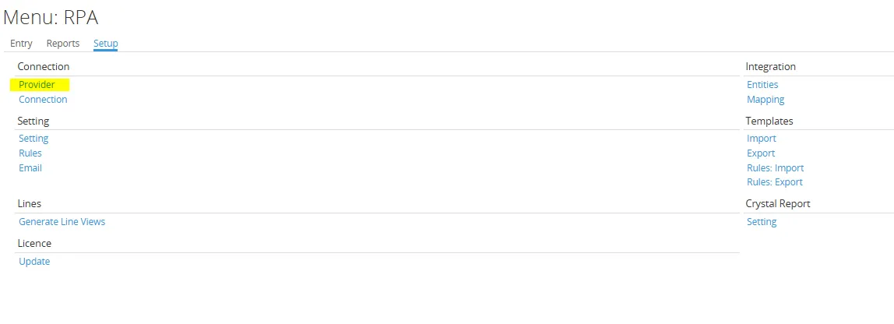Select the Rules: Export link
The height and width of the screenshot is (324, 894).
[775, 182]
